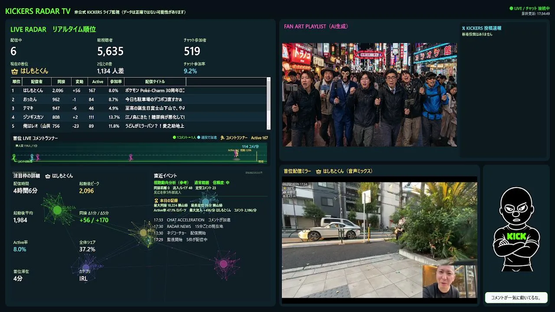Screen dimensions: 555x312
Task: Click the stream title 今日も駐車場のデコボコ直すかぁ
Action: pyautogui.click(x=154, y=99)
